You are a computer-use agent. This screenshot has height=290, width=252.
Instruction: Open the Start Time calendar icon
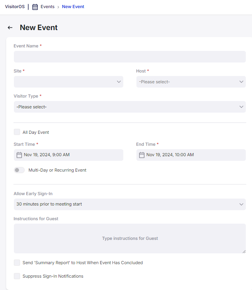tap(19, 155)
